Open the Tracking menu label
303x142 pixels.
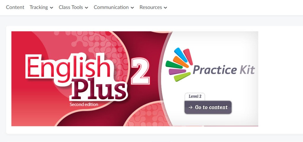tap(39, 7)
